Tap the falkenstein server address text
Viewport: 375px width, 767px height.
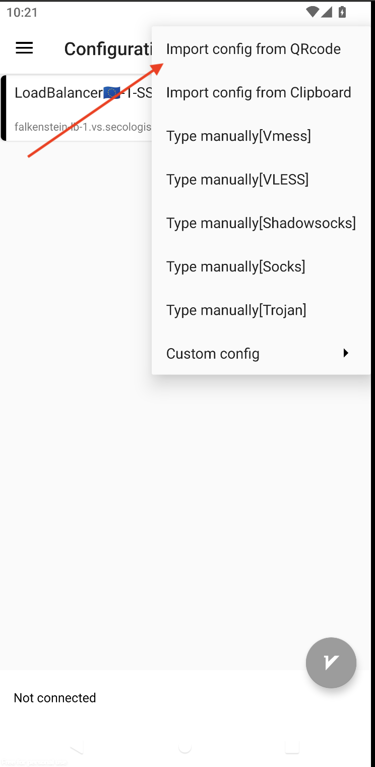(x=83, y=127)
